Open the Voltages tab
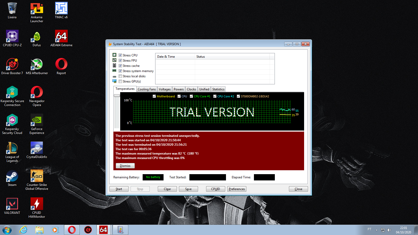418x235 pixels. 165,89
